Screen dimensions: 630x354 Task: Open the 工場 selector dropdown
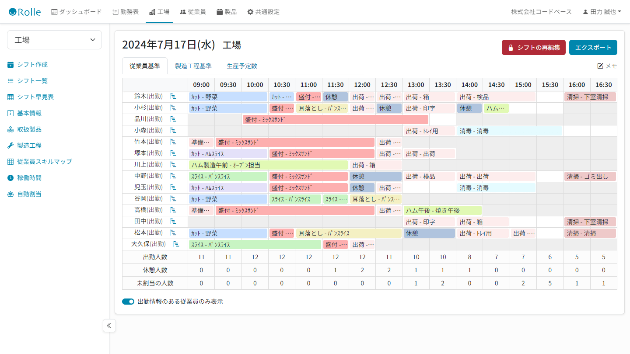[x=55, y=40]
